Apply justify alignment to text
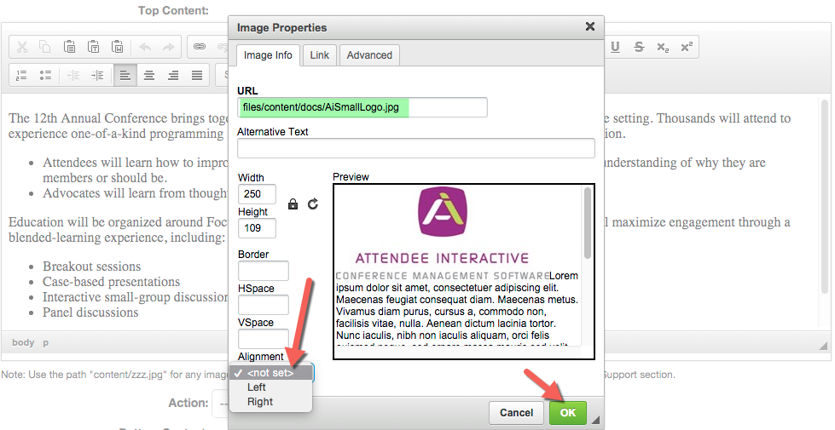 click(197, 76)
